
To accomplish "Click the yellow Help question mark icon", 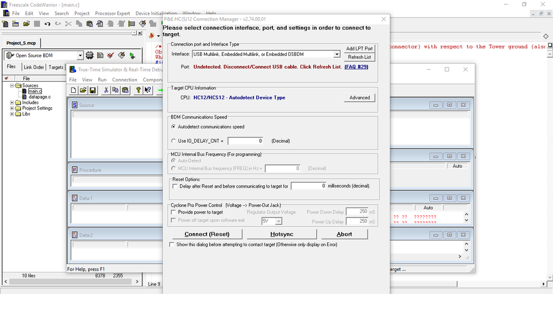I will 138,90.
